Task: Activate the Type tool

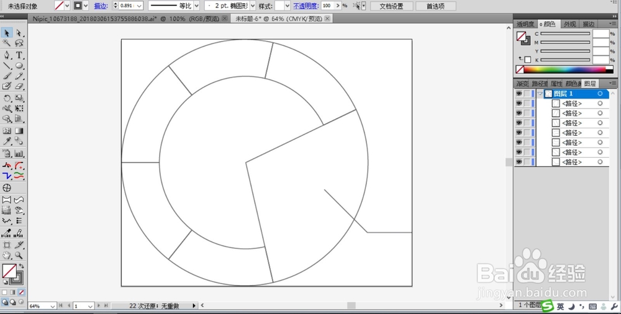Action: point(19,55)
